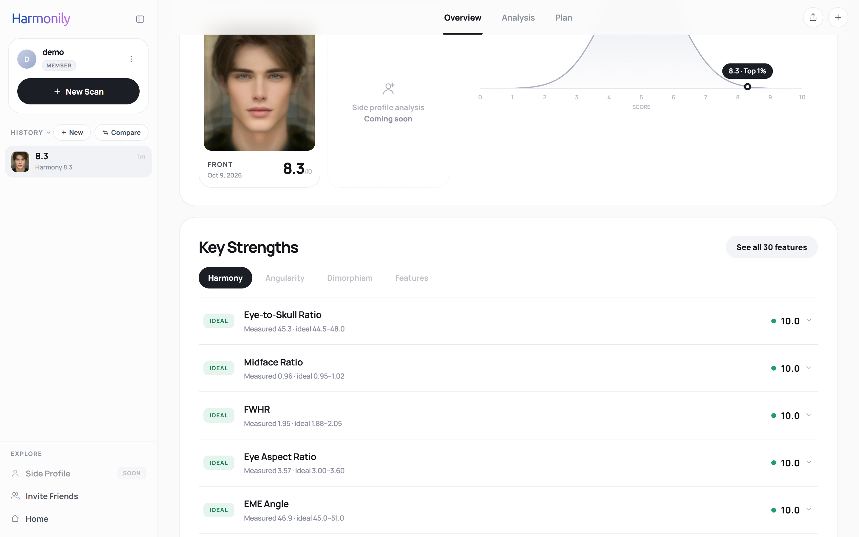Click the 10.0 score for Eye-to-Skull Ratio

[790, 321]
